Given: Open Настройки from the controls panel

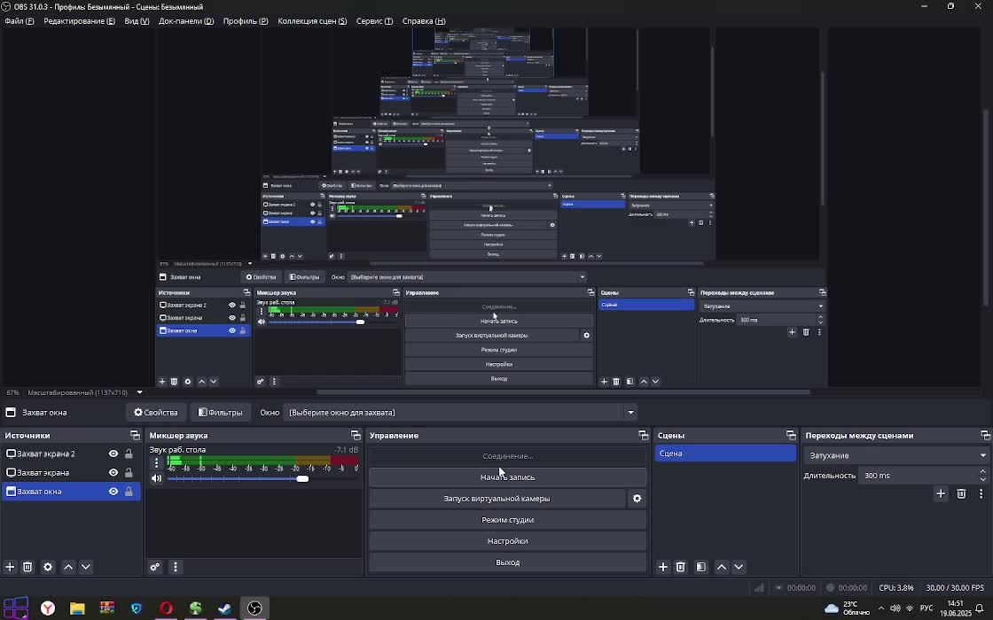Looking at the screenshot, I should [507, 541].
